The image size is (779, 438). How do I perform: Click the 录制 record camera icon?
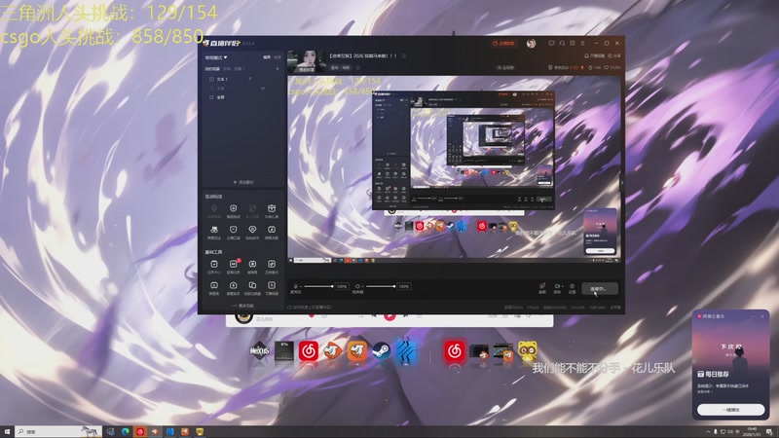(x=556, y=286)
